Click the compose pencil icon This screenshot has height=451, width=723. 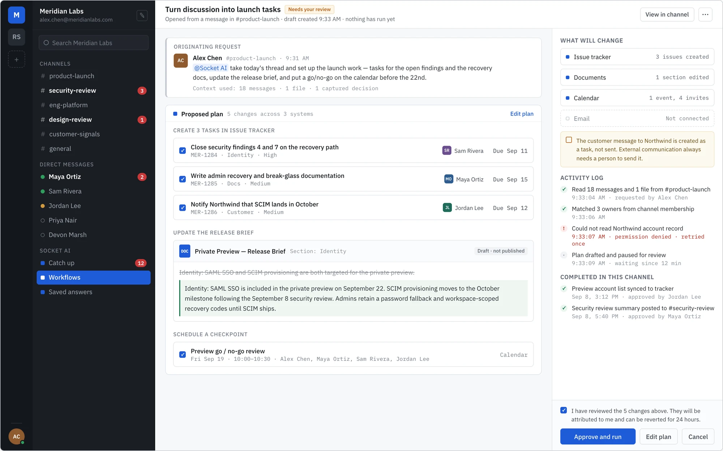[142, 16]
